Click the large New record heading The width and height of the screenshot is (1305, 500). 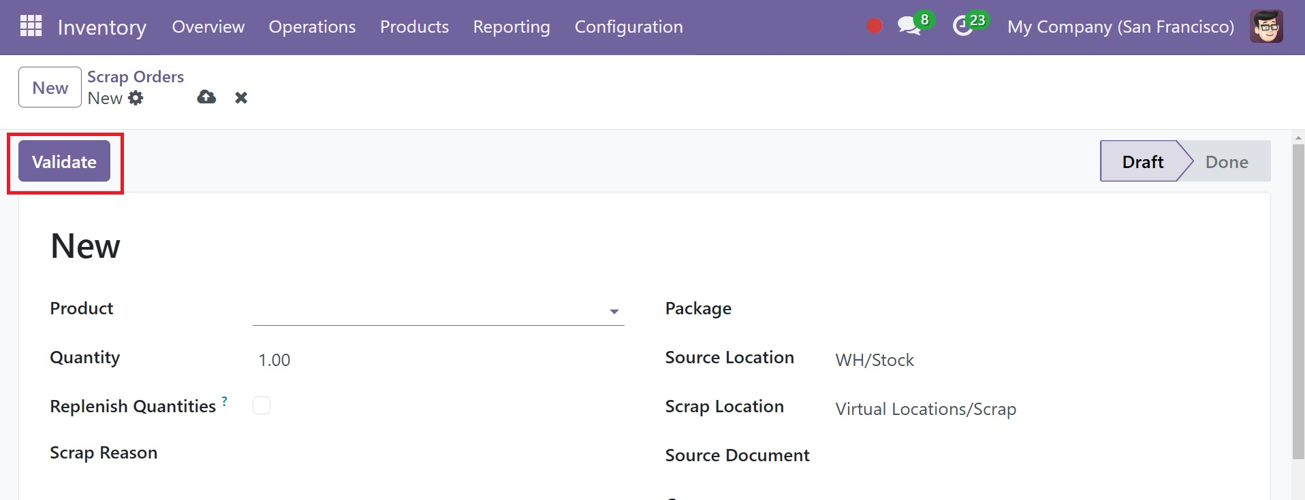[x=85, y=246]
